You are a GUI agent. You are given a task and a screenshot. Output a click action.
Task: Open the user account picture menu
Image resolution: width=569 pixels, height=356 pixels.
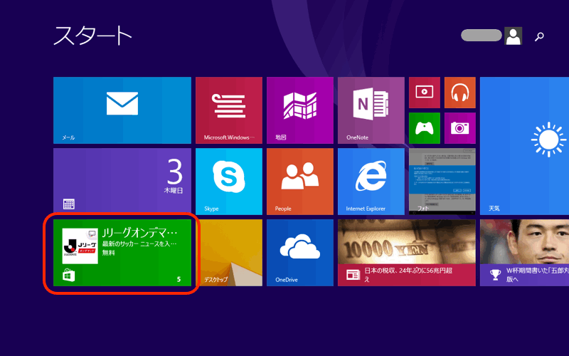(513, 36)
